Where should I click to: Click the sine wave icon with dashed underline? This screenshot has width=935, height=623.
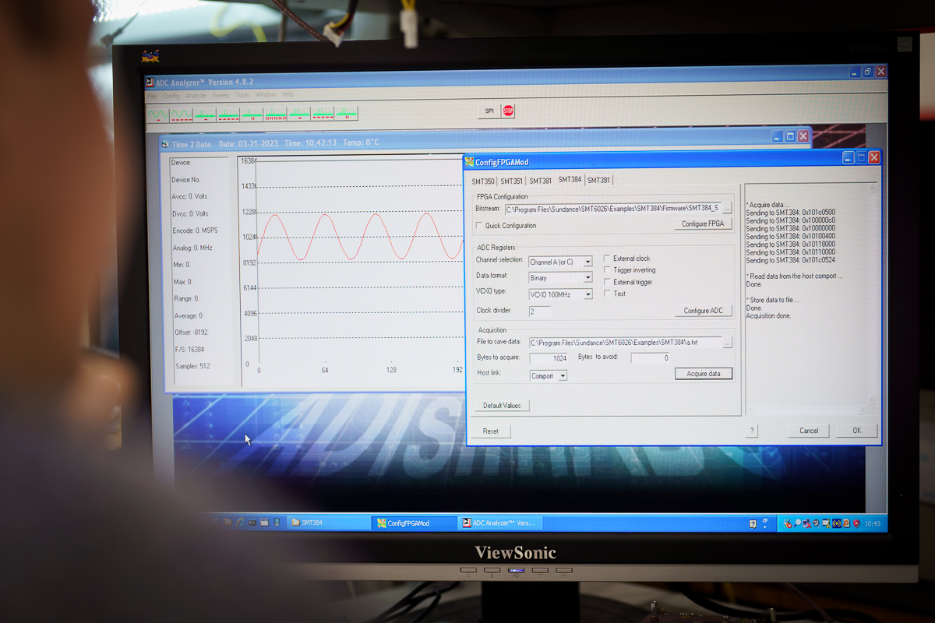[182, 114]
